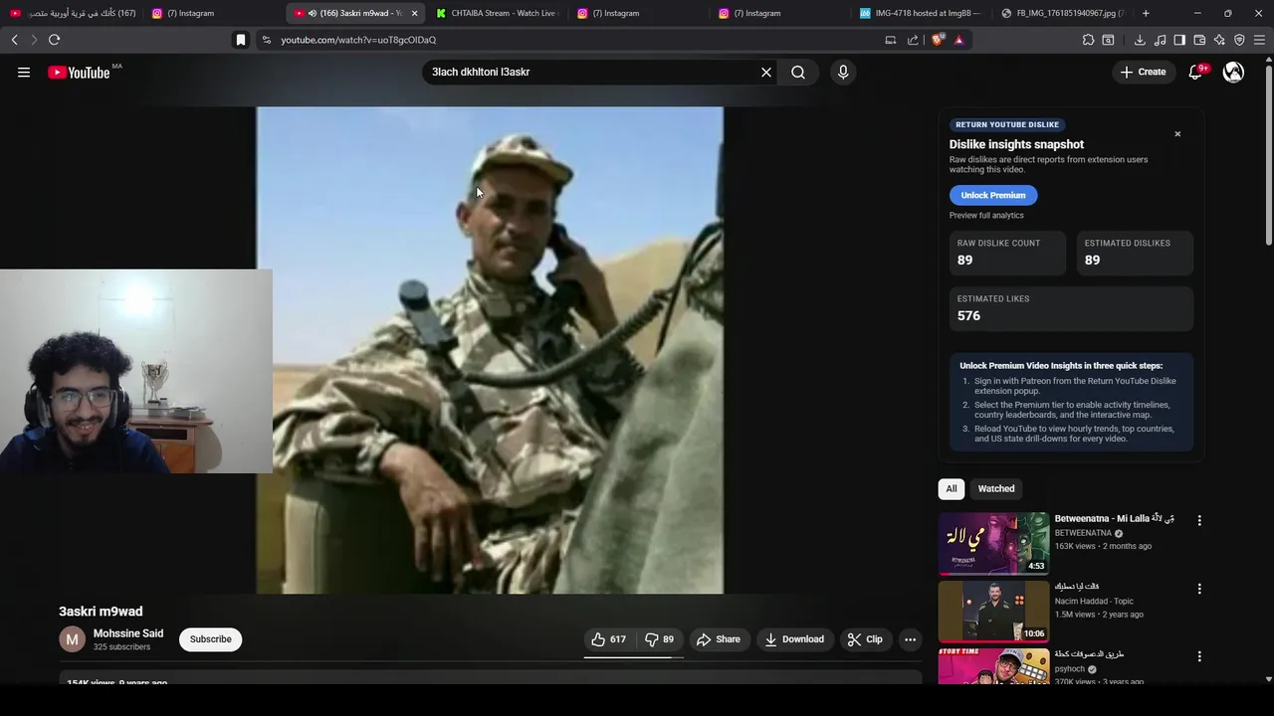Open browser downloads icon
1274x716 pixels.
click(1140, 40)
